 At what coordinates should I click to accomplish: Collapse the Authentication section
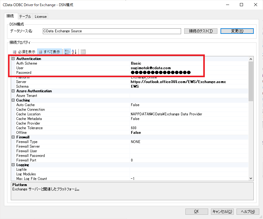click(x=13, y=59)
